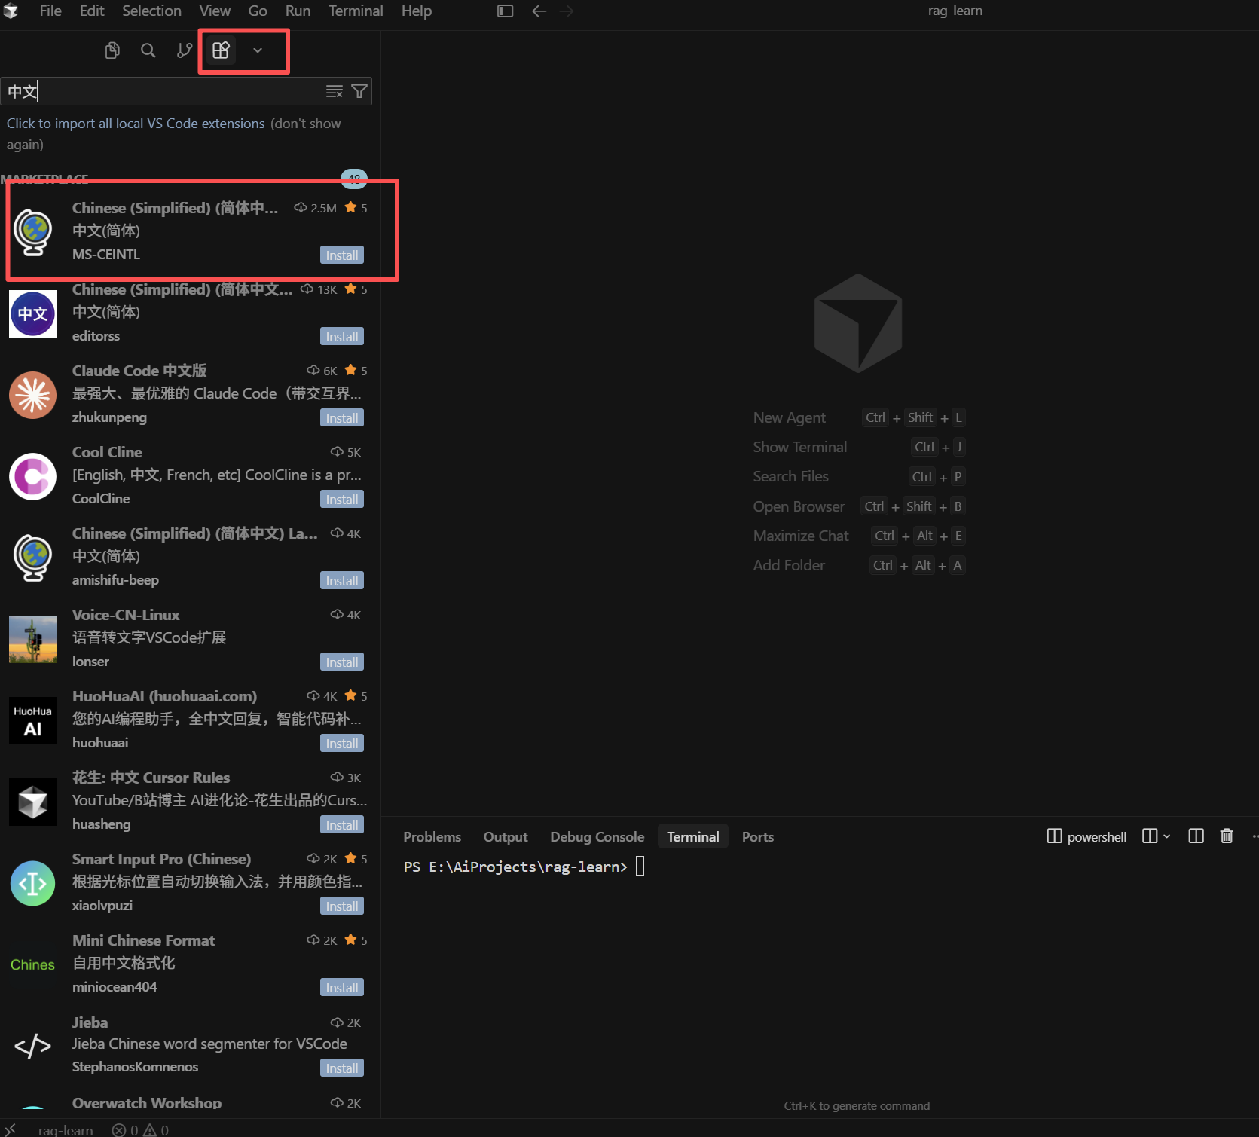Click the MS-CEINTL globe extension icon
The height and width of the screenshot is (1137, 1259).
[x=32, y=232]
